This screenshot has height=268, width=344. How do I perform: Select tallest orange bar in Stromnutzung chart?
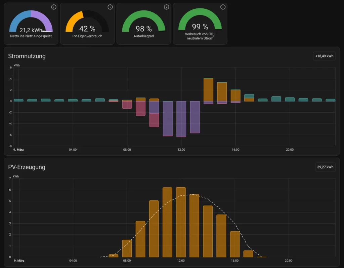(208, 89)
